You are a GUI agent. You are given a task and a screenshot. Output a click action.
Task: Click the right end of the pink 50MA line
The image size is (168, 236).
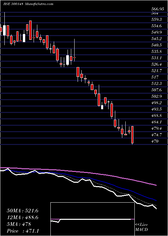pos(156,185)
